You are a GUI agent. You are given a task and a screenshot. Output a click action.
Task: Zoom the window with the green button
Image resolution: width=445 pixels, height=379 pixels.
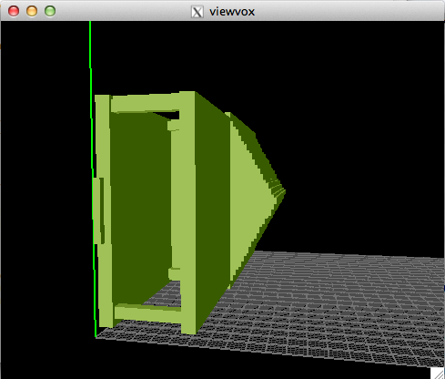(x=50, y=11)
